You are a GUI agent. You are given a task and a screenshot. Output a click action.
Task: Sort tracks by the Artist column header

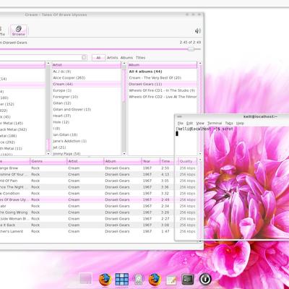tap(85, 161)
